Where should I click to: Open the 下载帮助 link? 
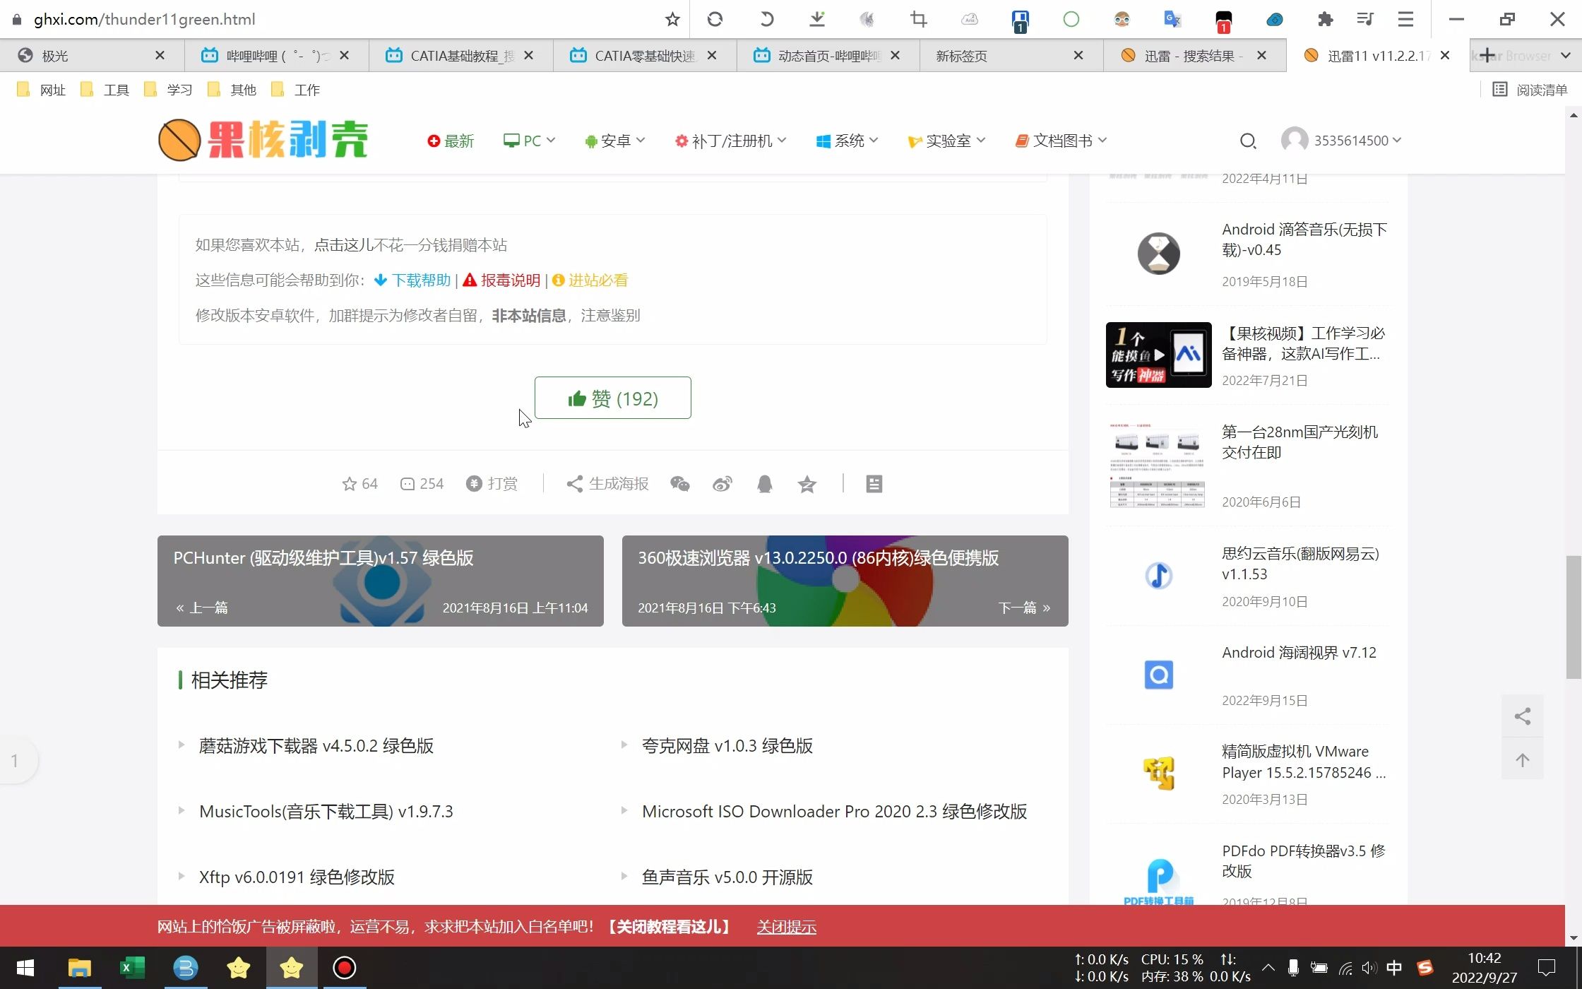click(412, 280)
